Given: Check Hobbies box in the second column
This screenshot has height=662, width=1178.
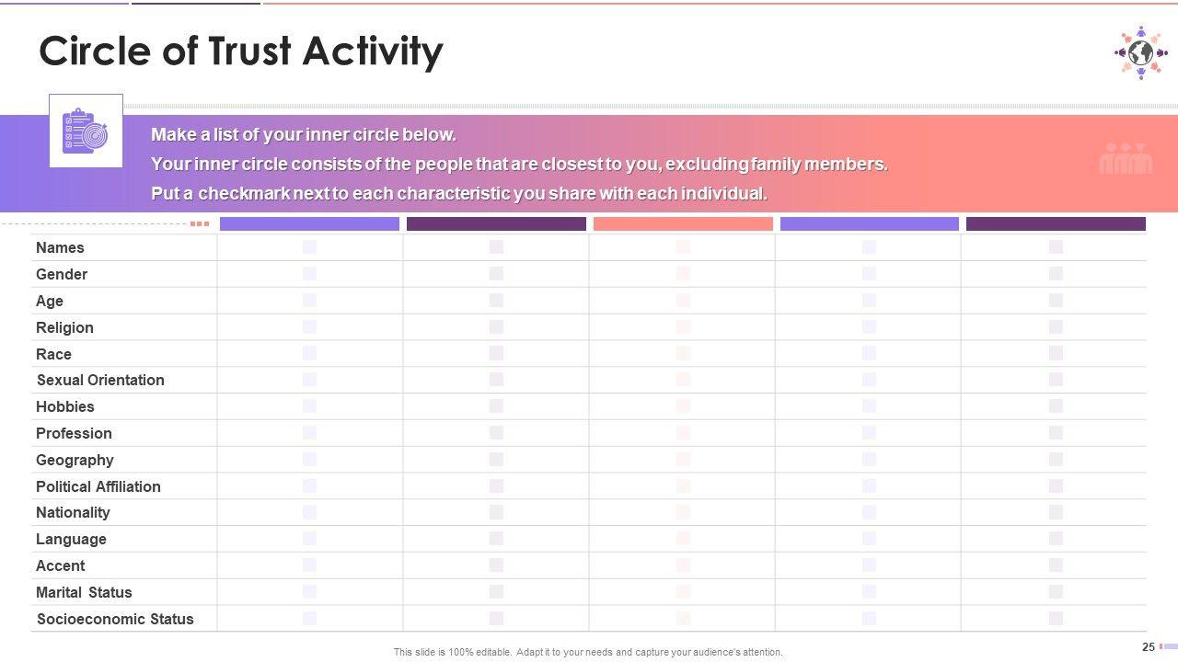Looking at the screenshot, I should coord(496,406).
